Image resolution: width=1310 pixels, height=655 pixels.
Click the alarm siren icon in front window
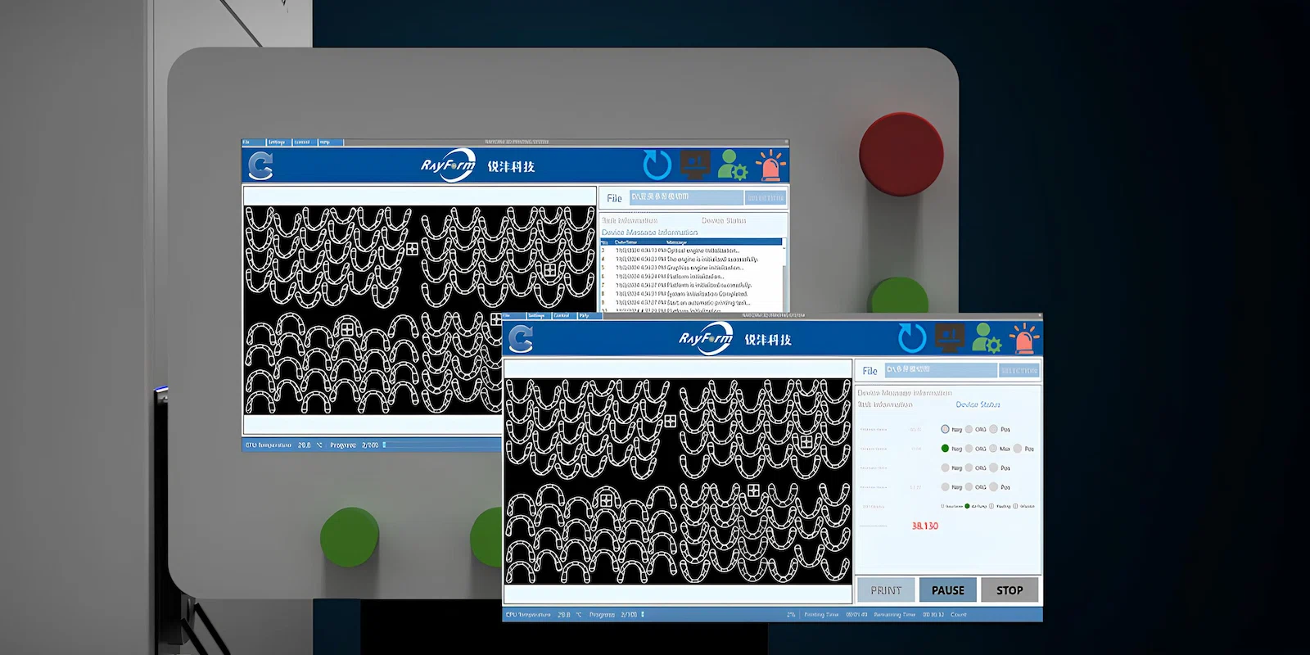pos(1023,338)
